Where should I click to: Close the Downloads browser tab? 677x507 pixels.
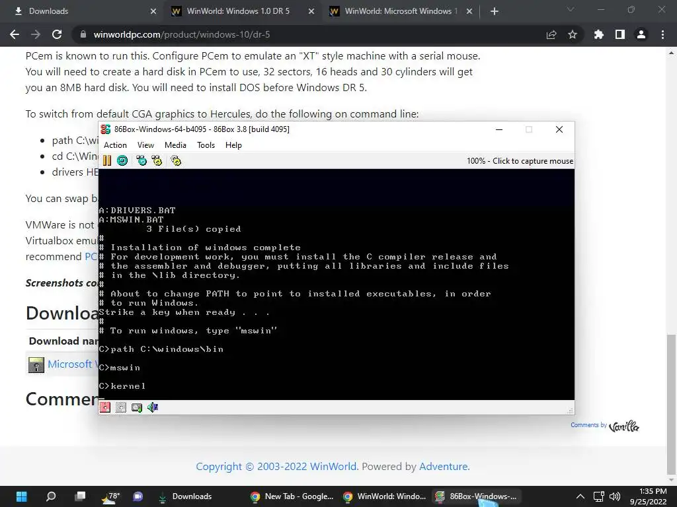tap(153, 11)
